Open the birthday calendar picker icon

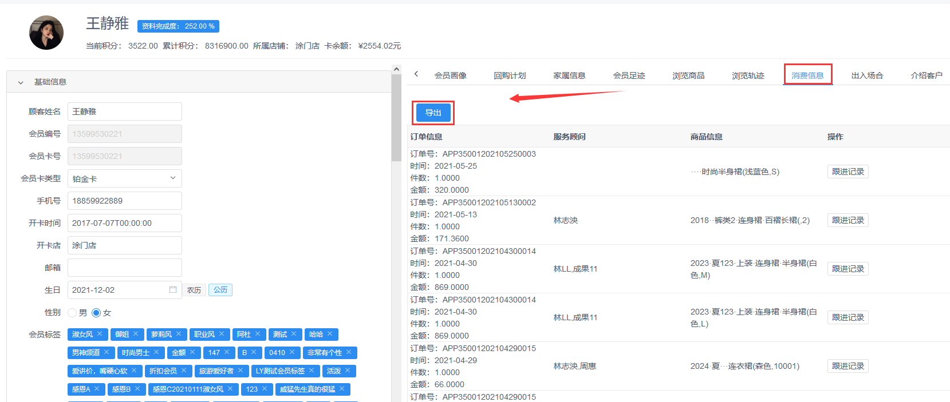(x=173, y=290)
